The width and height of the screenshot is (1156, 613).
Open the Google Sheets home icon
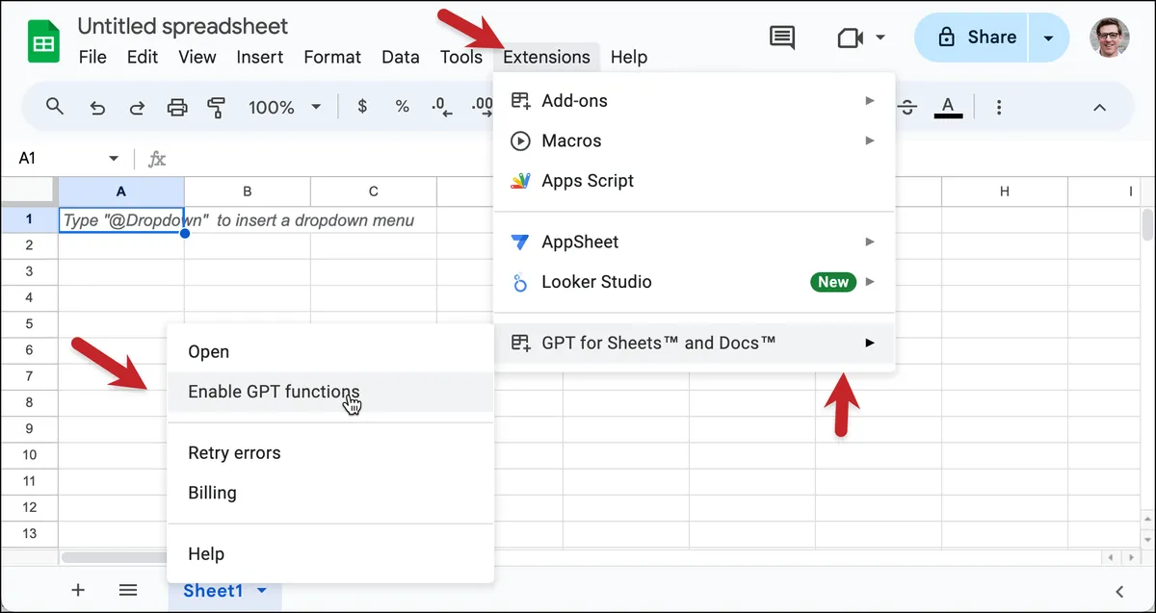click(43, 43)
